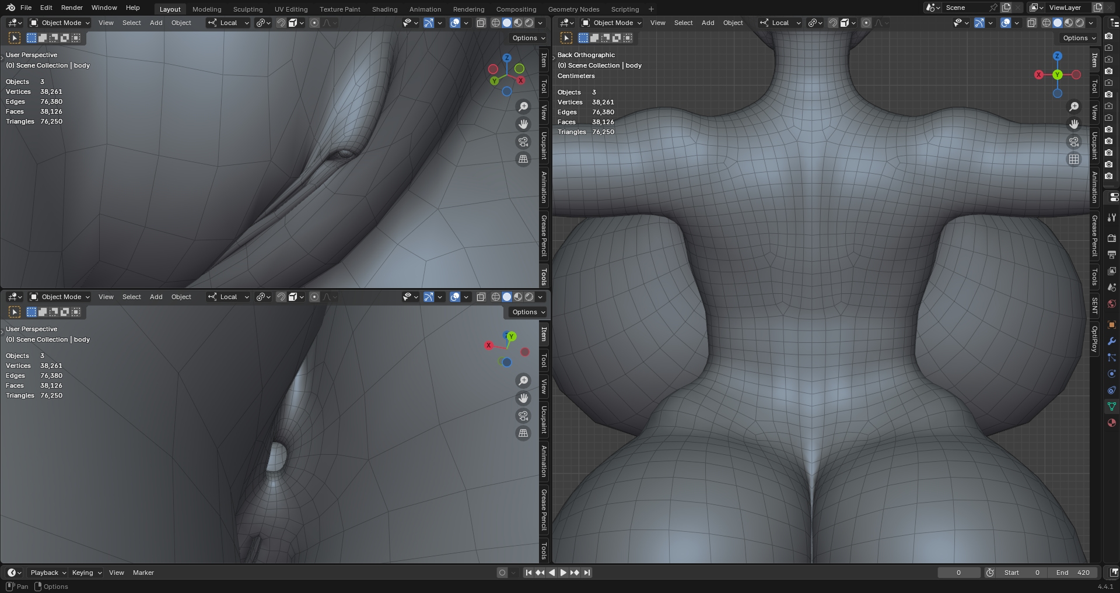Jump to the end frame of timeline
The height and width of the screenshot is (593, 1120).
(x=587, y=573)
